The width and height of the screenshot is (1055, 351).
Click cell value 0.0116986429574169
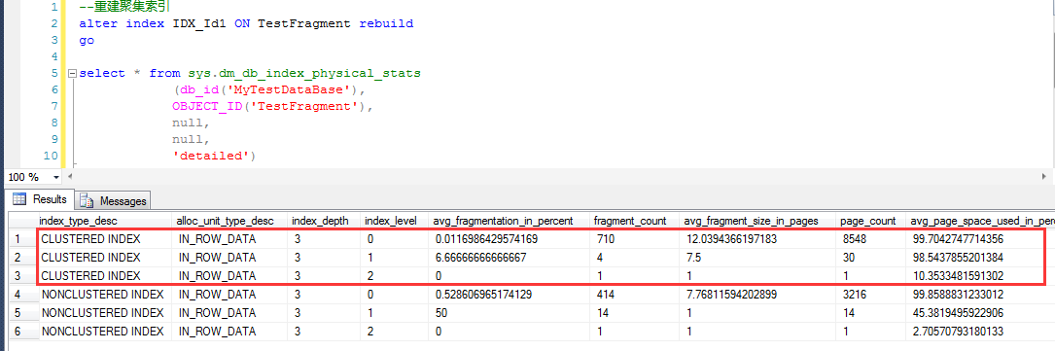[x=486, y=239]
